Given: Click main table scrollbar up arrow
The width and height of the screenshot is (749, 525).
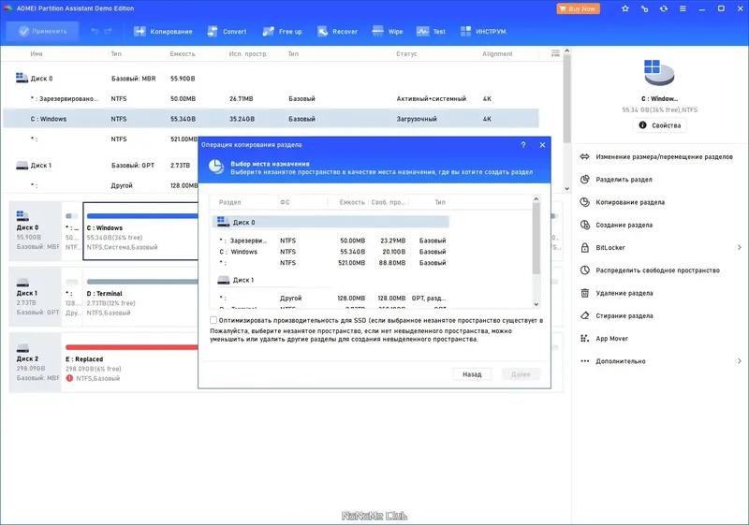Looking at the screenshot, I should (567, 51).
